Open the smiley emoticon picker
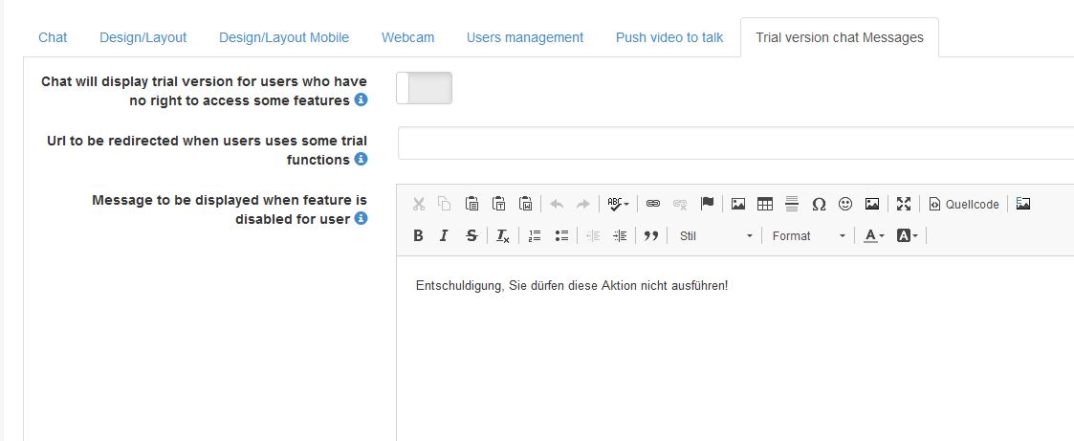Screen dimensions: 1074x441 pyautogui.click(x=844, y=204)
